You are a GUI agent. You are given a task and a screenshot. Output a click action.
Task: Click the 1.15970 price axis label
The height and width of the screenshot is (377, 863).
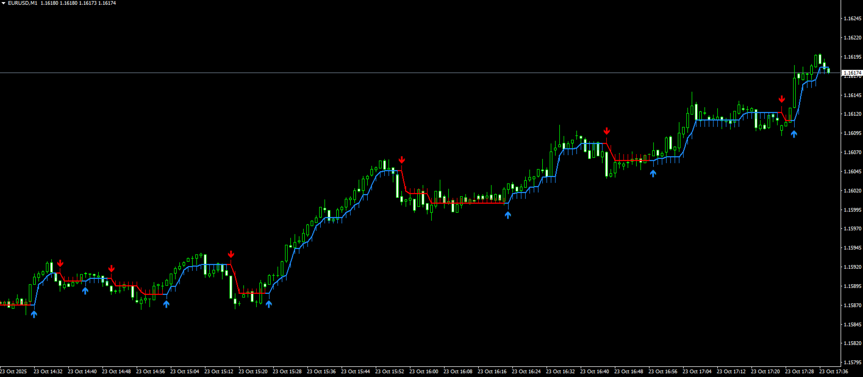click(852, 229)
